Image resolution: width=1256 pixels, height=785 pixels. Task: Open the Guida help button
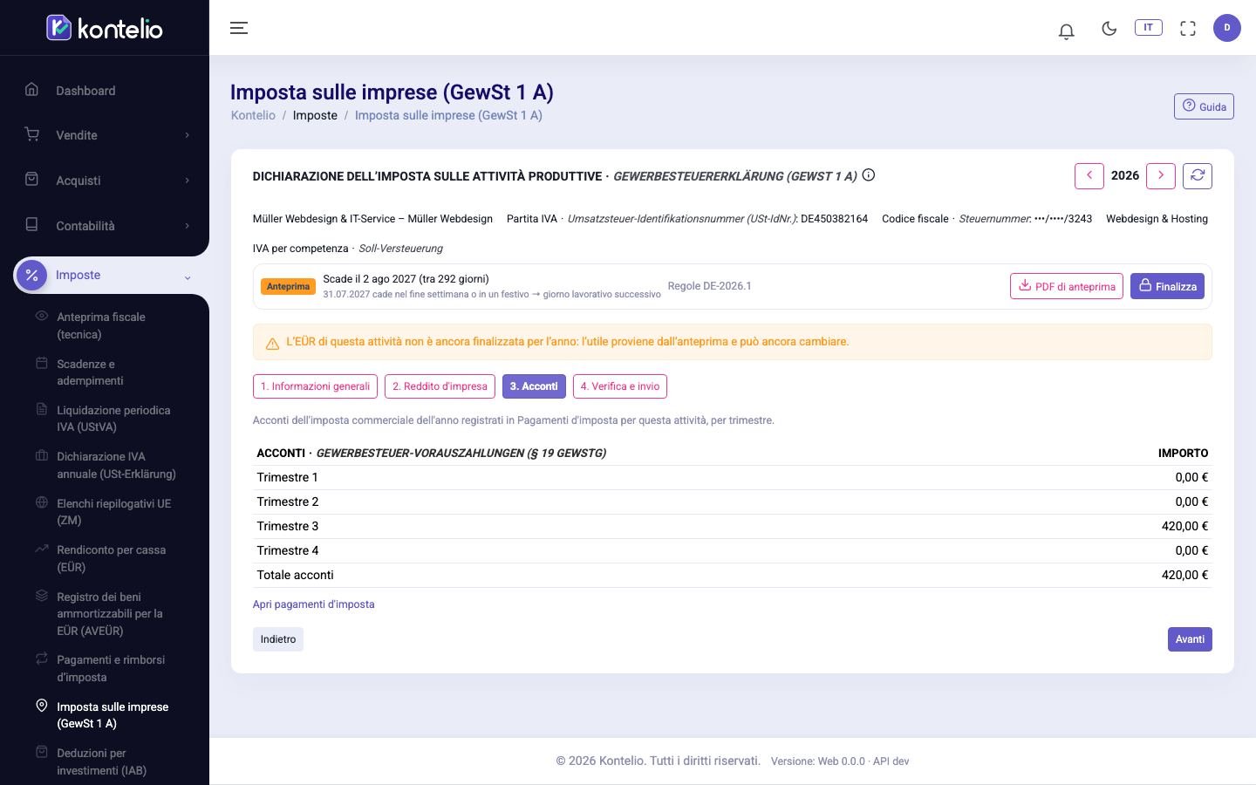tap(1204, 106)
